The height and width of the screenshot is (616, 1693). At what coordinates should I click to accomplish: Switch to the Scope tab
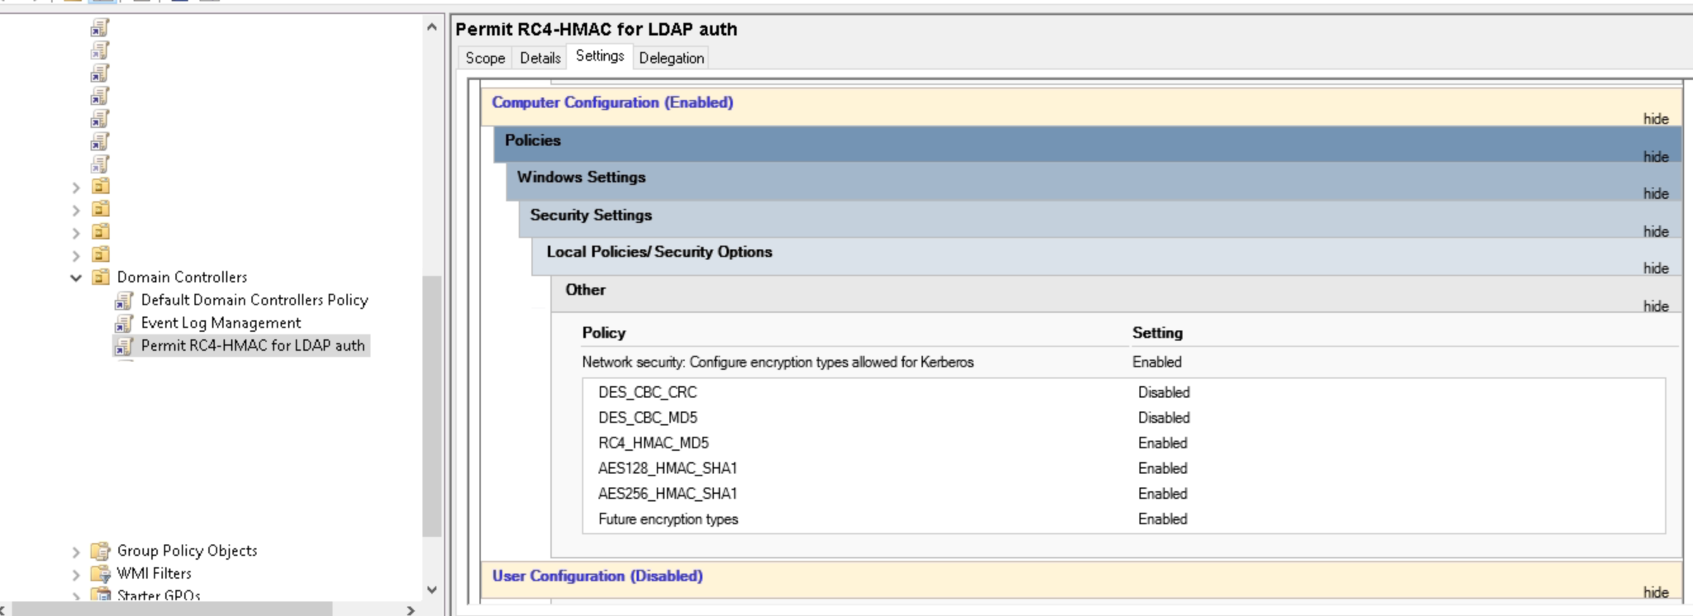coord(485,58)
